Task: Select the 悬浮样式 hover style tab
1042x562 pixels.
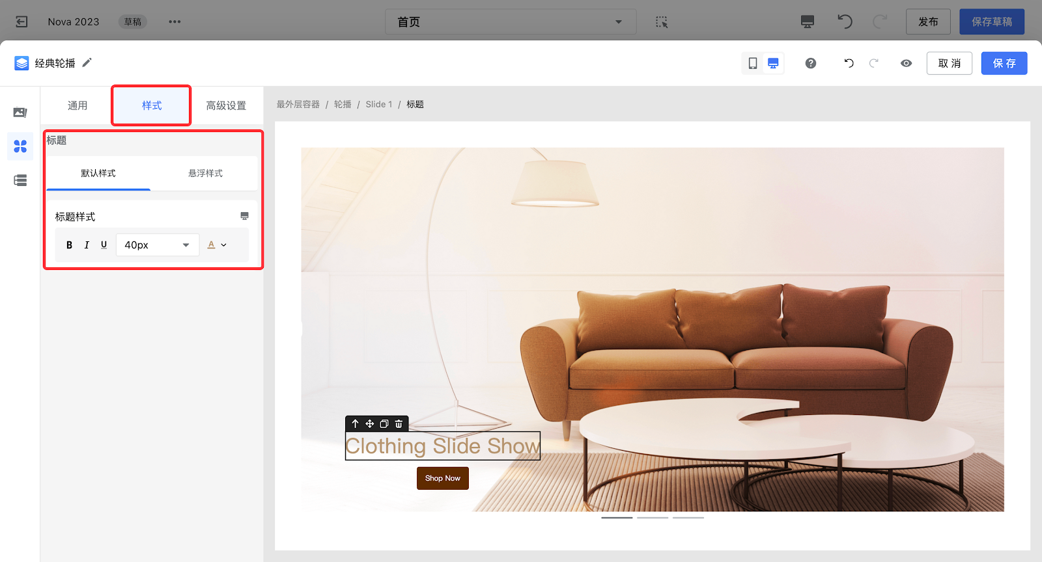Action: 205,173
